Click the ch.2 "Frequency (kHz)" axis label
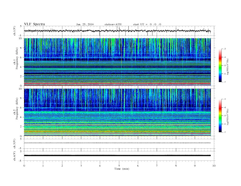The image size is (241, 186). click(x=17, y=108)
